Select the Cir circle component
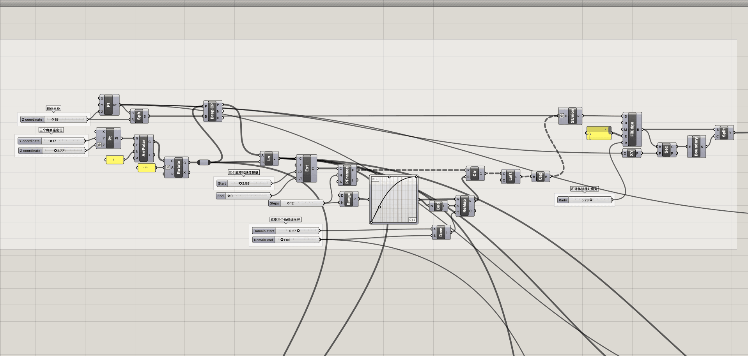The height and width of the screenshot is (356, 748). point(475,173)
